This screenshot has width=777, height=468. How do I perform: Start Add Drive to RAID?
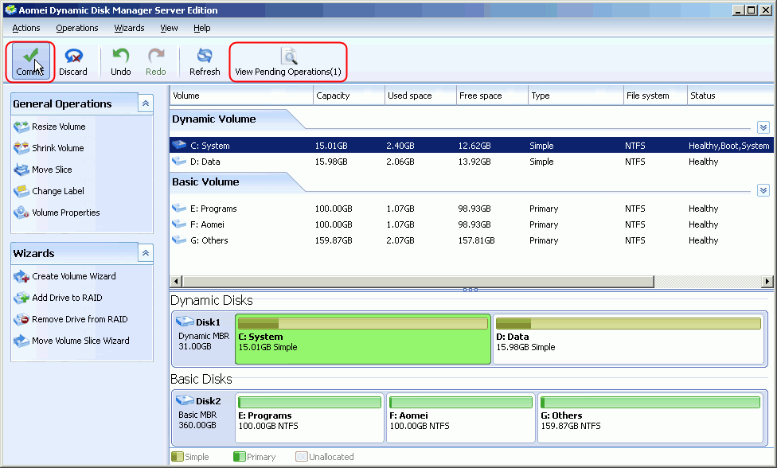pyautogui.click(x=67, y=298)
